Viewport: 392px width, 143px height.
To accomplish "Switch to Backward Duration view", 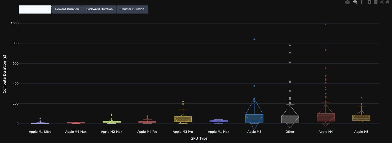I will click(100, 9).
